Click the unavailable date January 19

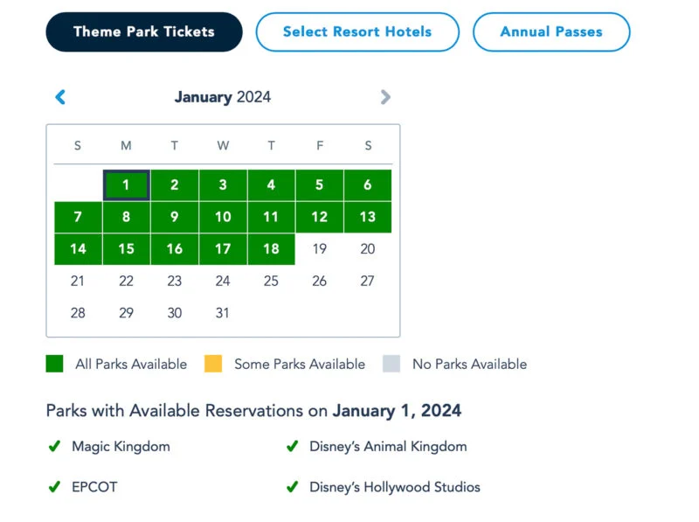(319, 248)
